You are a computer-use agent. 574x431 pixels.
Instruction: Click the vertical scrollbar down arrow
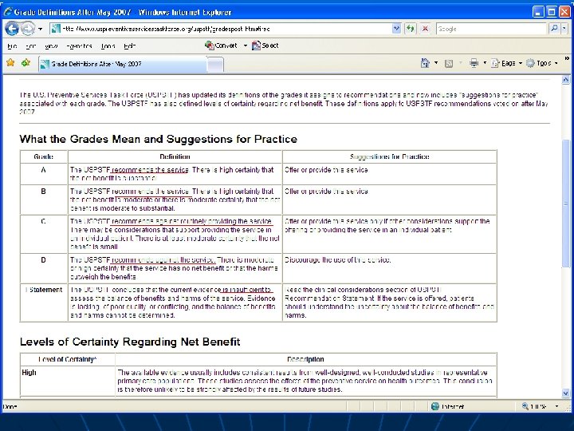566,393
